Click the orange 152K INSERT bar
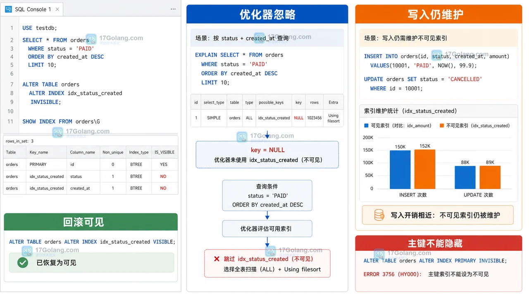This screenshot has height=297, width=529. 425,169
